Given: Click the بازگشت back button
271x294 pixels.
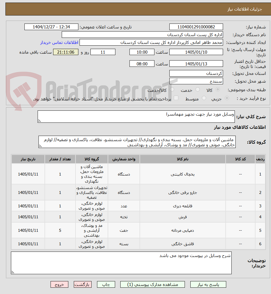Looking at the screenshot, I should tap(83, 285).
